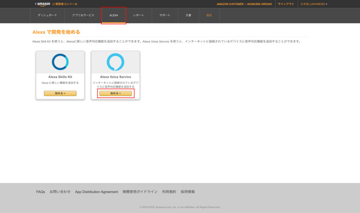Click the Alexa Skills Kit ring icon
This screenshot has height=213, width=360.
(x=60, y=62)
